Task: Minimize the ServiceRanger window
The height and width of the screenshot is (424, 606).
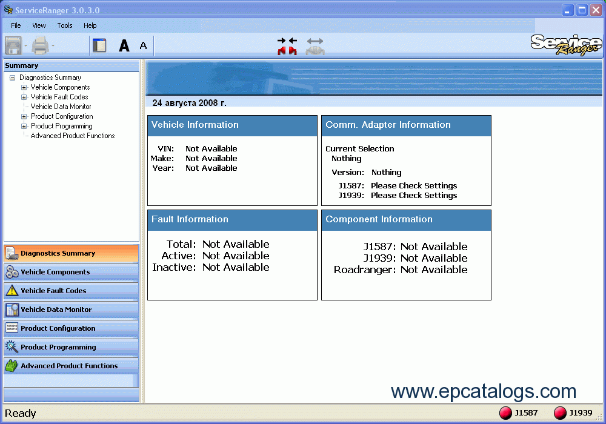Action: pyautogui.click(x=567, y=10)
